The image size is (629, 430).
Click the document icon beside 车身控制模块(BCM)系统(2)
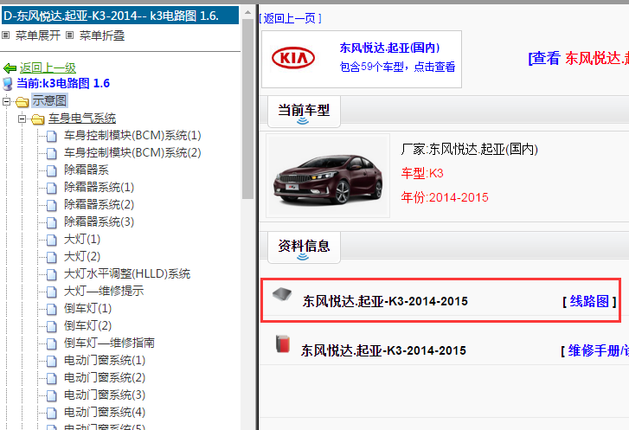(51, 154)
